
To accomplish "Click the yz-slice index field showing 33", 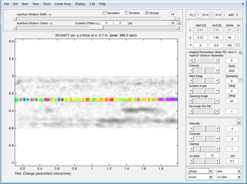I will pos(212,155).
